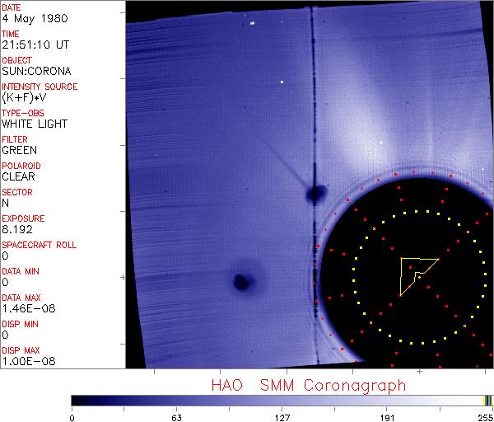494x422 pixels.
Task: Click the HAO SMM Coronagraph title
Action: pyautogui.click(x=308, y=385)
